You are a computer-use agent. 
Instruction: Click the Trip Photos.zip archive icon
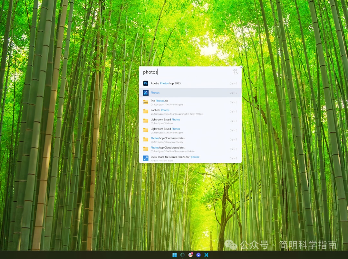146,102
